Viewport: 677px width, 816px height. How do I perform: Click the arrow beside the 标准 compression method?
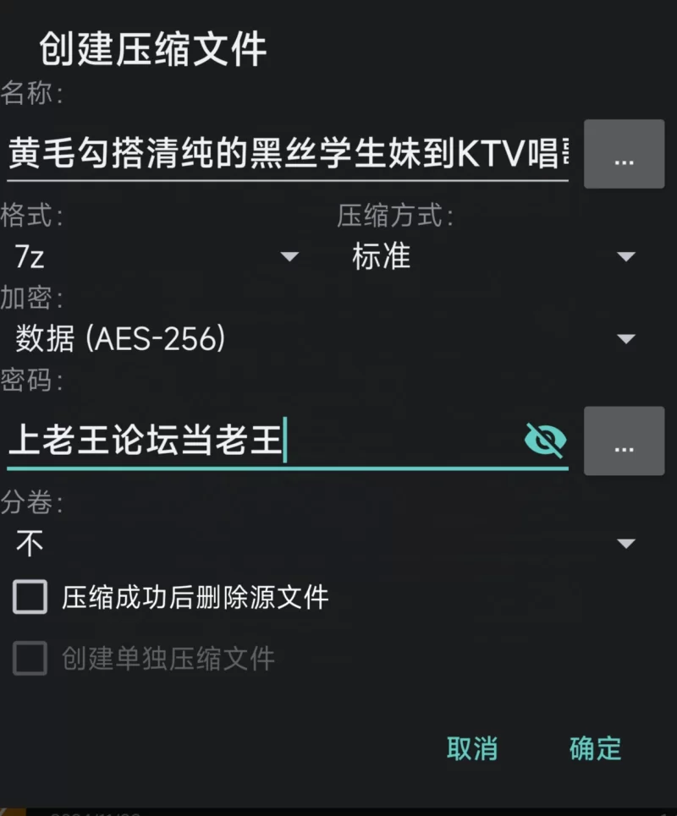625,256
